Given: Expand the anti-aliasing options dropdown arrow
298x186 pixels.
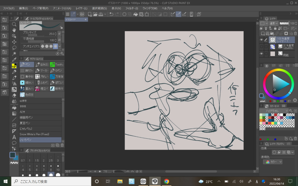Looking at the screenshot, I should [60, 46].
